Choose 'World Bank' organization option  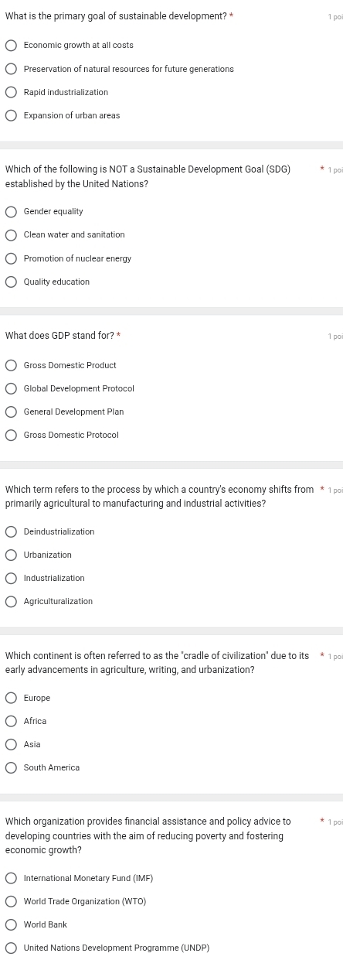click(11, 924)
